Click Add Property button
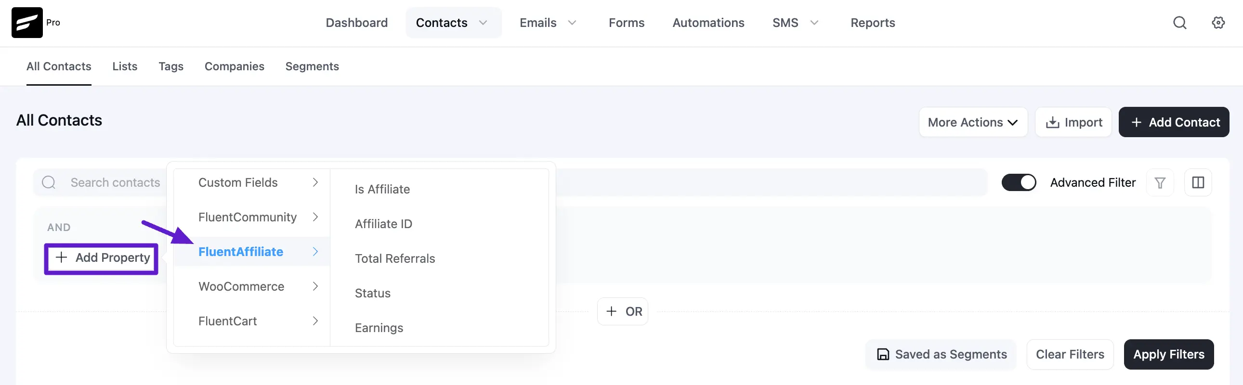This screenshot has width=1243, height=385. (x=101, y=258)
